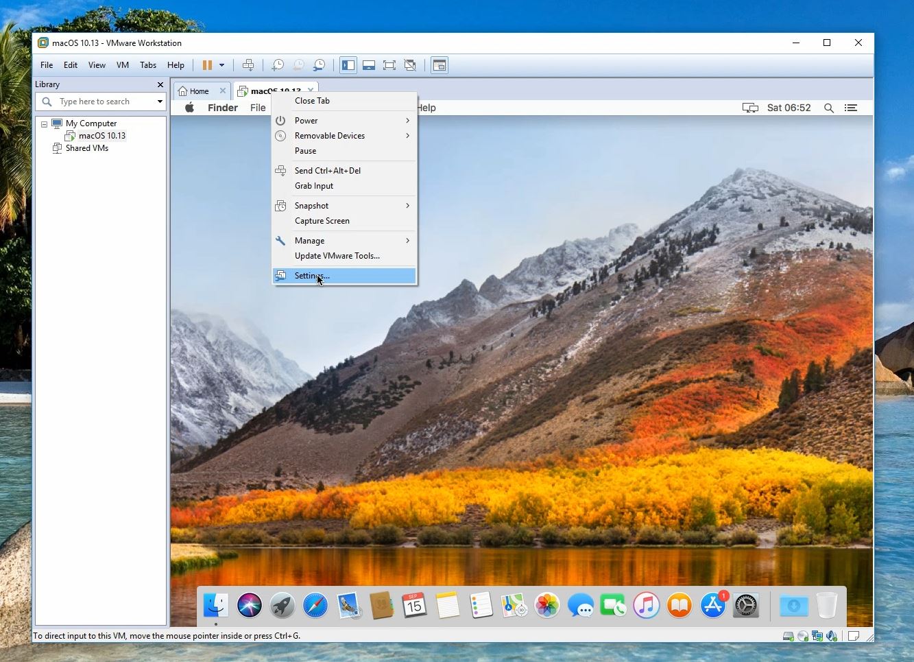The width and height of the screenshot is (914, 662).
Task: Open the View menu in VMware
Action: [x=97, y=65]
